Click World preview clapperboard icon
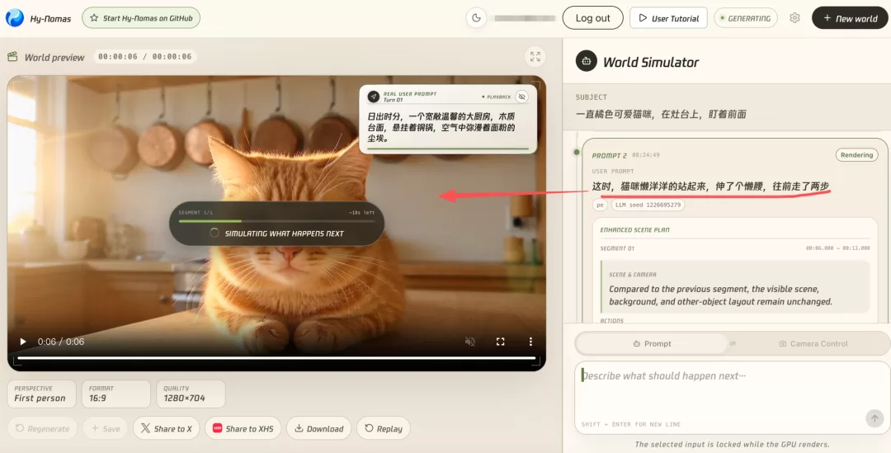The width and height of the screenshot is (891, 453). tap(12, 57)
